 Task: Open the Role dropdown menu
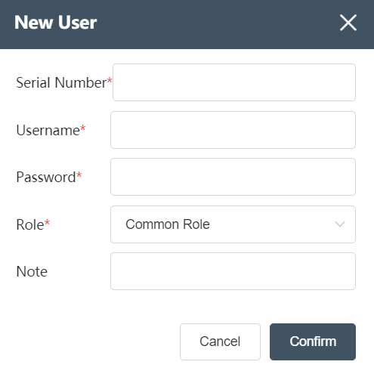[233, 224]
